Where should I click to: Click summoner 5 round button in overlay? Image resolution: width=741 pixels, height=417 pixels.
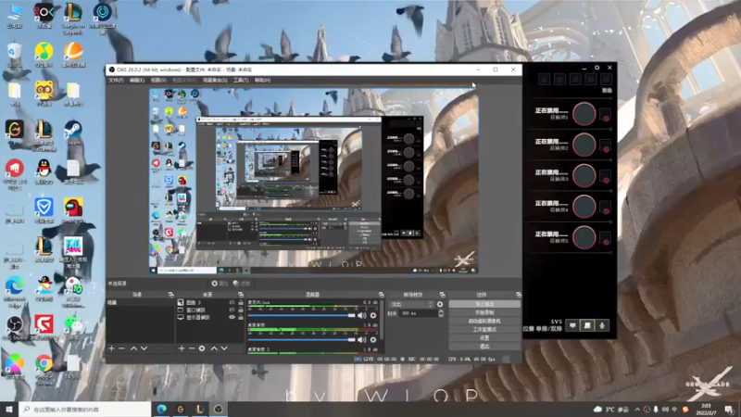(x=584, y=237)
